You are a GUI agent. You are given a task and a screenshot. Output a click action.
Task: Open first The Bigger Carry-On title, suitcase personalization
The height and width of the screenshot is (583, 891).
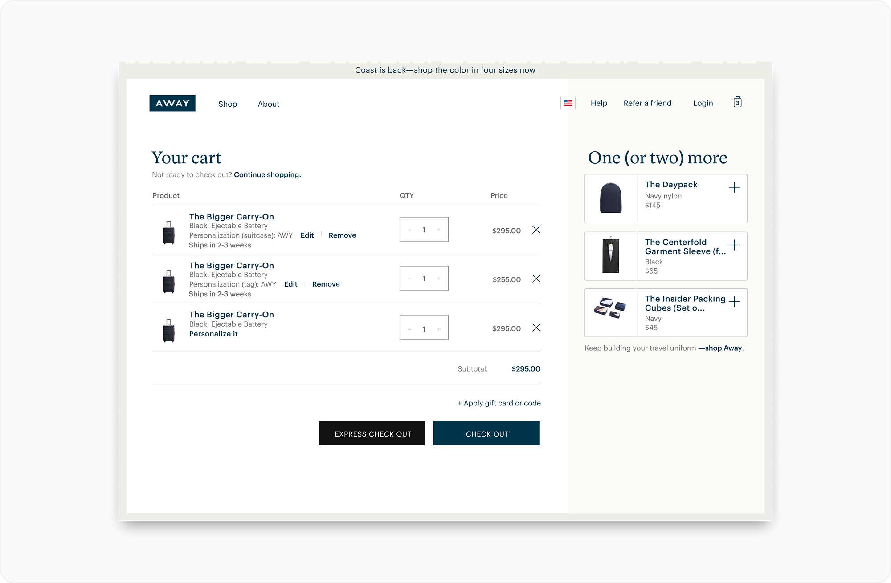(231, 216)
